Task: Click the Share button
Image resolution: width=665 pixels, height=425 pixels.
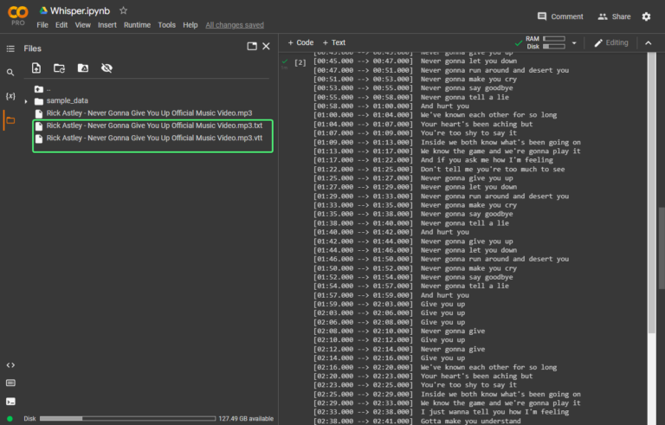Action: [614, 16]
